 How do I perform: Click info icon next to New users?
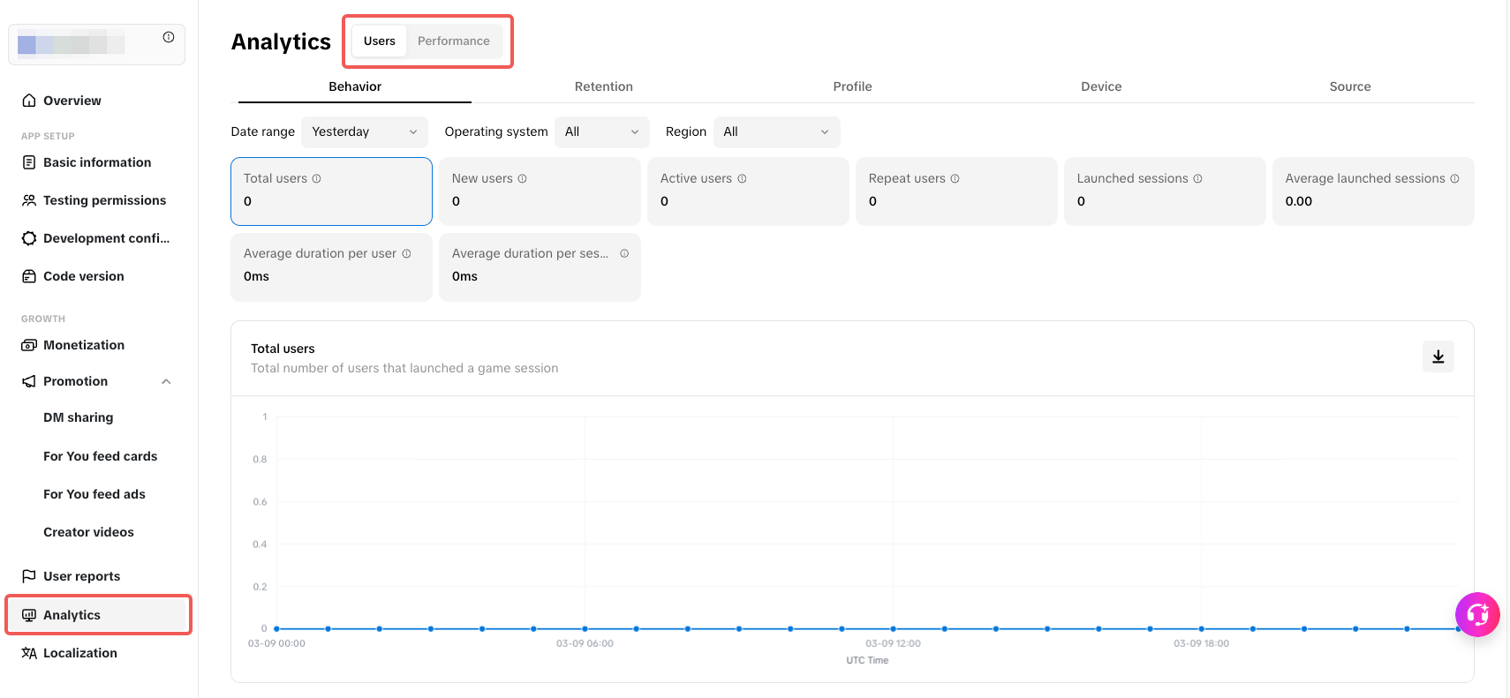[x=523, y=179]
